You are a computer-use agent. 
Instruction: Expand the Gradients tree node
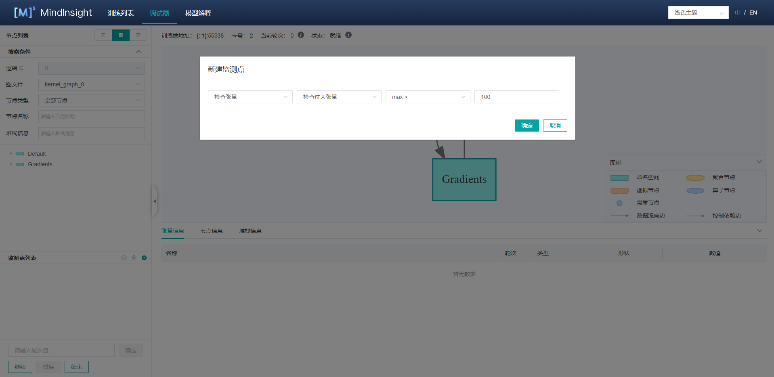point(11,164)
